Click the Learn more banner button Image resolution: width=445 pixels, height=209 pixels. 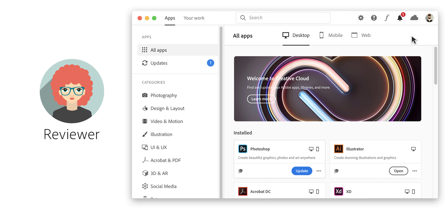click(x=261, y=99)
